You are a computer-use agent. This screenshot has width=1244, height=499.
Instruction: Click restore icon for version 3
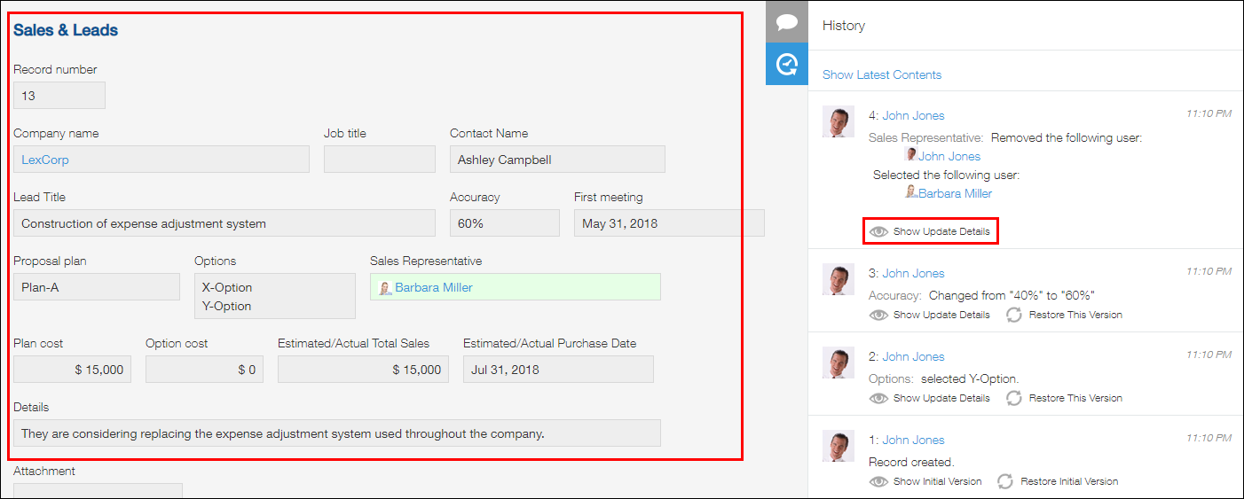coord(1014,315)
